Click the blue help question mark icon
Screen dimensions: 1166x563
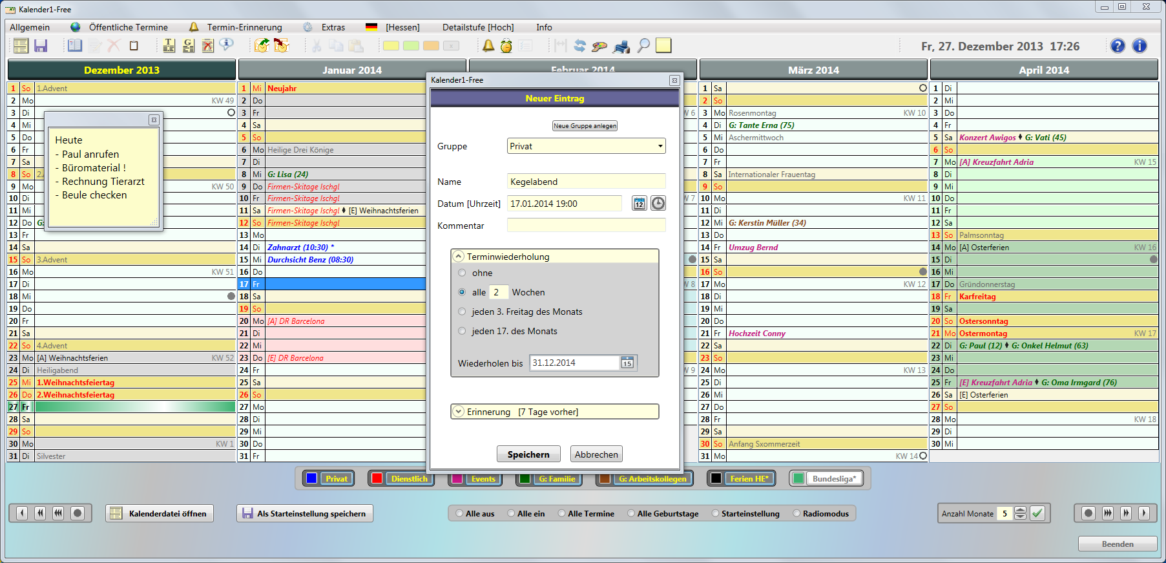[x=1118, y=46]
